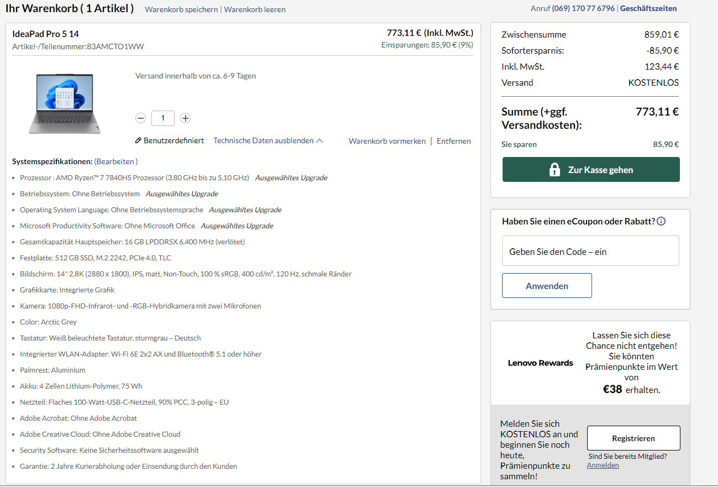Select the Garantie 2 Jahre line
This screenshot has height=487, width=718.
click(x=128, y=466)
